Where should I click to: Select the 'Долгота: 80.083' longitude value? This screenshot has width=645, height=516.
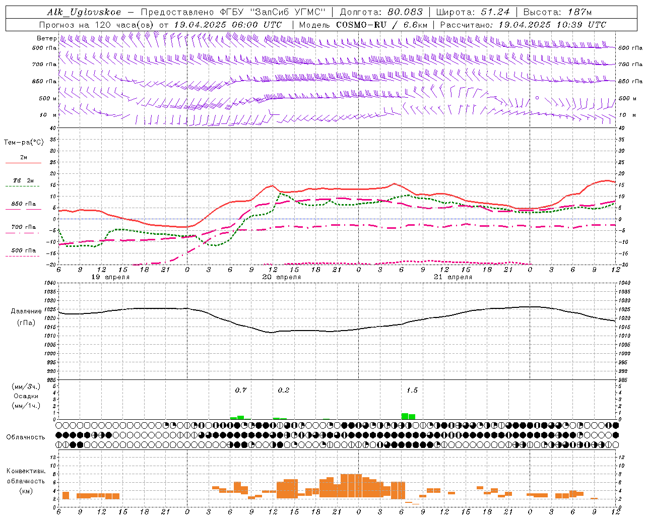(x=381, y=12)
